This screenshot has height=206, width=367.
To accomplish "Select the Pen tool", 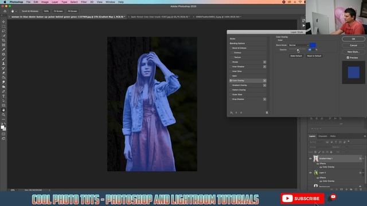I will (3, 92).
